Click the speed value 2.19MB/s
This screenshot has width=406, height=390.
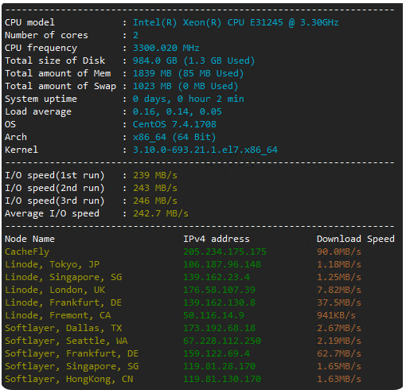[339, 341]
